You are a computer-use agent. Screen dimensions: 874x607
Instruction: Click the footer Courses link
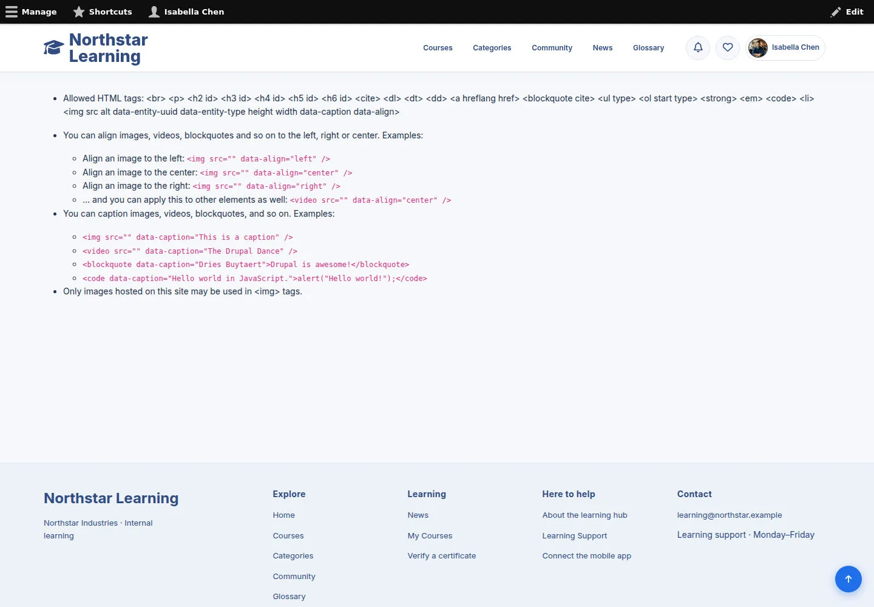[288, 536]
